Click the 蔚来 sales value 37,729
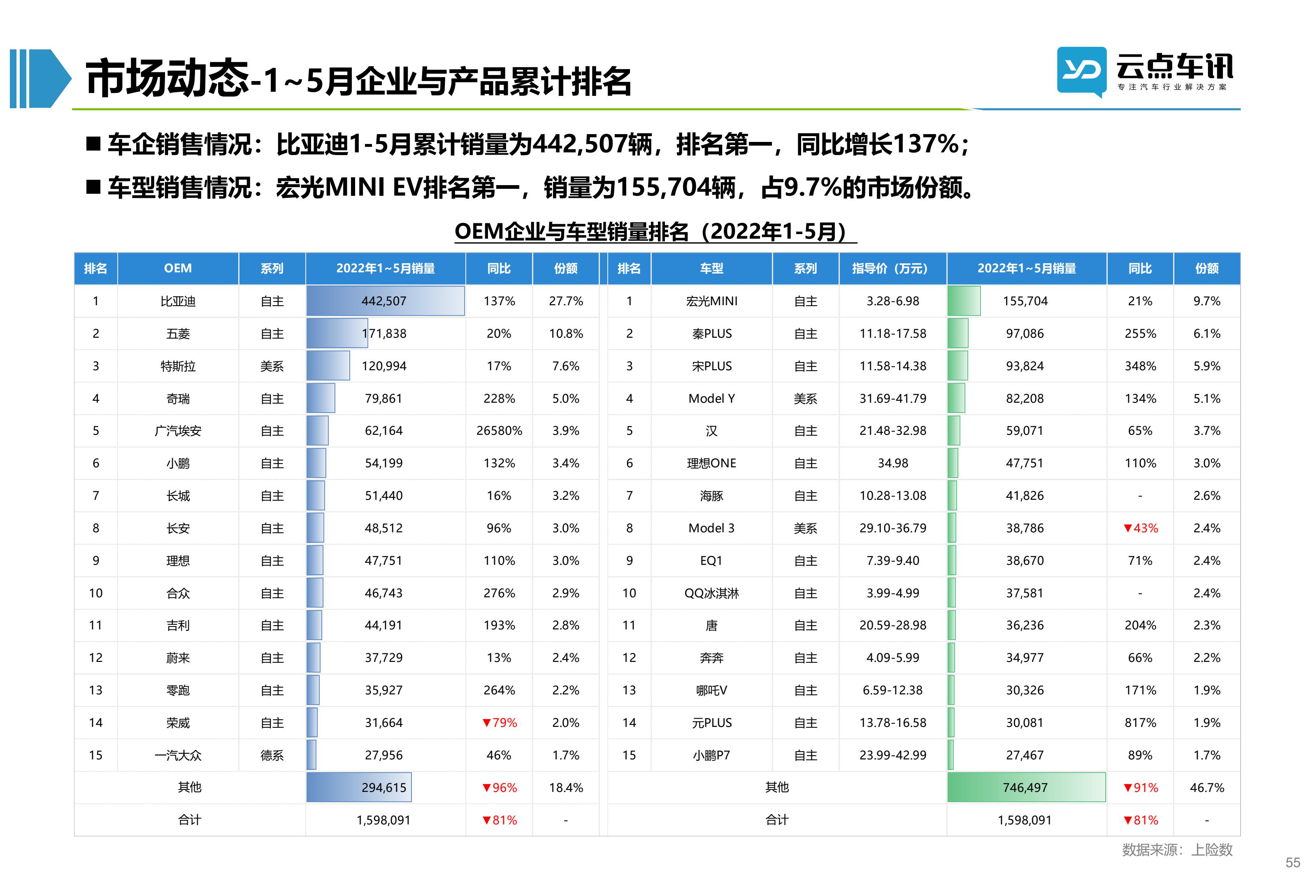 [384, 658]
